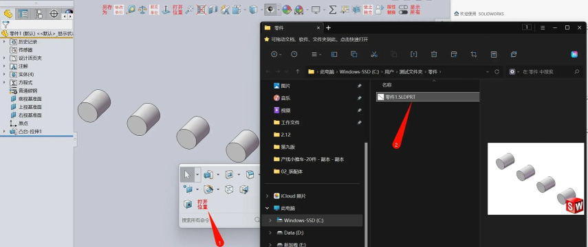Expand the 注解 tree node
Viewport: 588px width, 247px height.
[x=4, y=67]
